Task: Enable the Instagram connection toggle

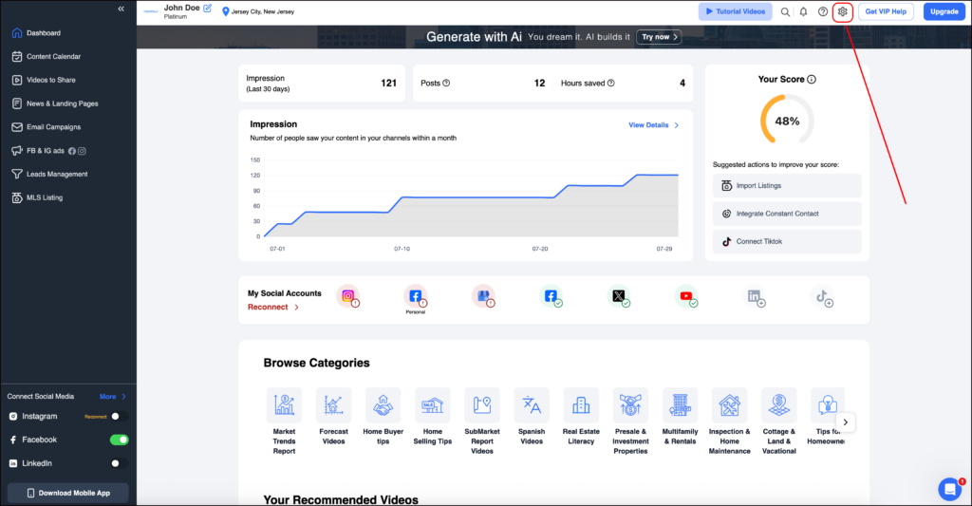Action: point(119,417)
